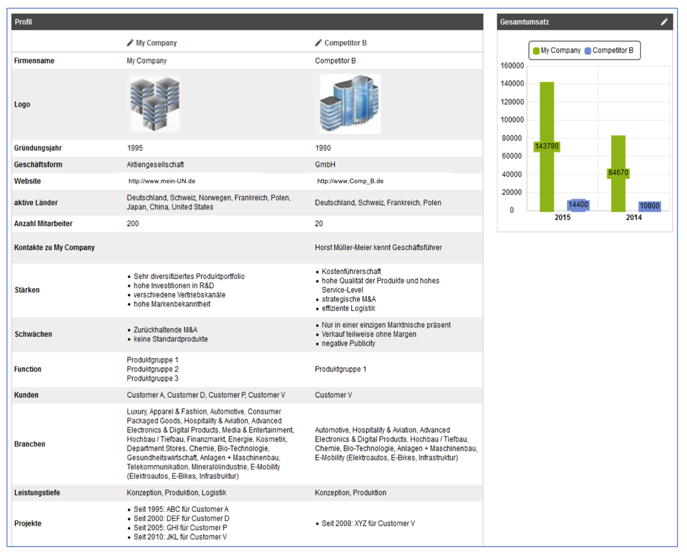Screen dimensions: 687x555
Task: Click the Profil panel header
Action: tap(247, 22)
